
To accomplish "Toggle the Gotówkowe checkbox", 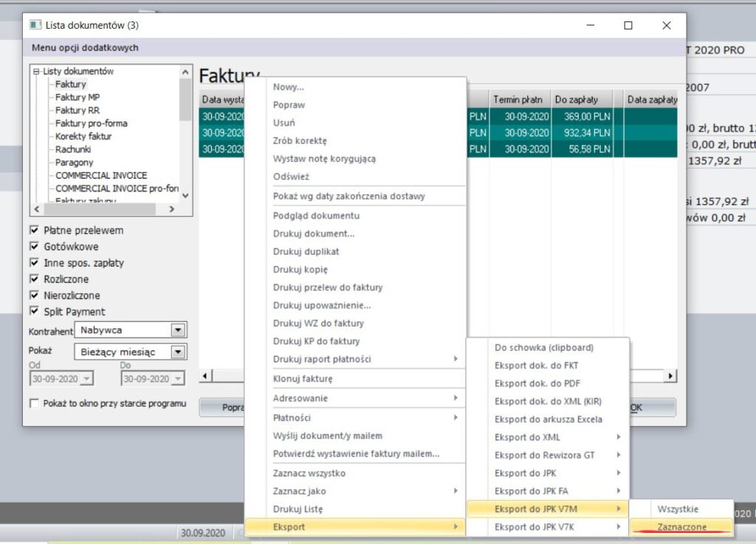I will 33,247.
